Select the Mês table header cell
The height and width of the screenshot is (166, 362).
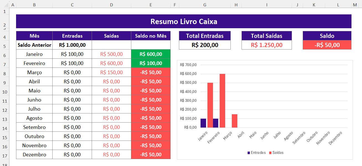pos(34,36)
